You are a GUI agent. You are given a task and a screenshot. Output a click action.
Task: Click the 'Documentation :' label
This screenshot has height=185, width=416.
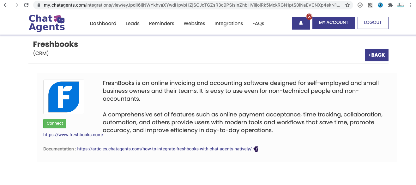click(x=60, y=149)
